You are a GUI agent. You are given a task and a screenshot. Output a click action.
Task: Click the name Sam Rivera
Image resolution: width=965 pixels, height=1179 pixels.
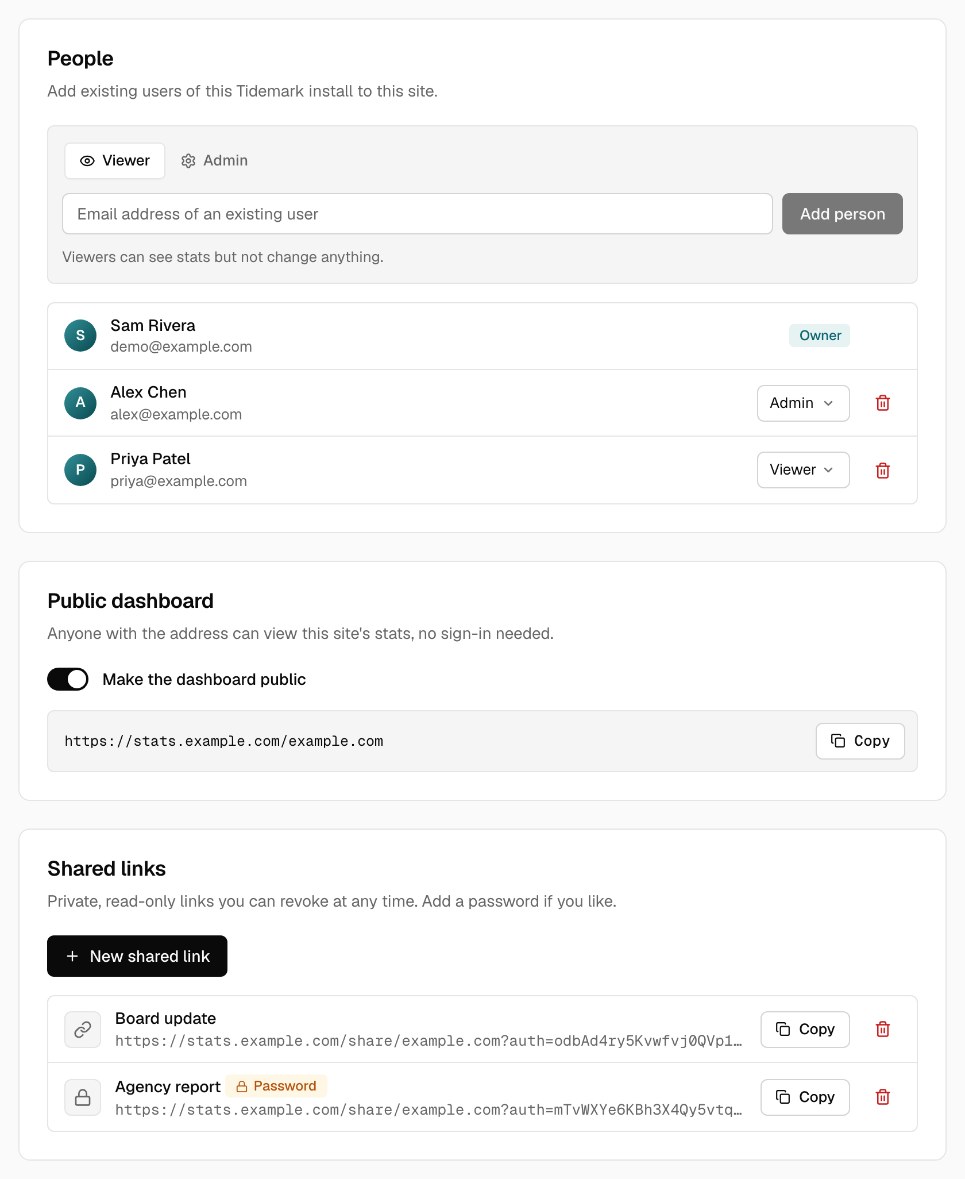click(x=153, y=326)
